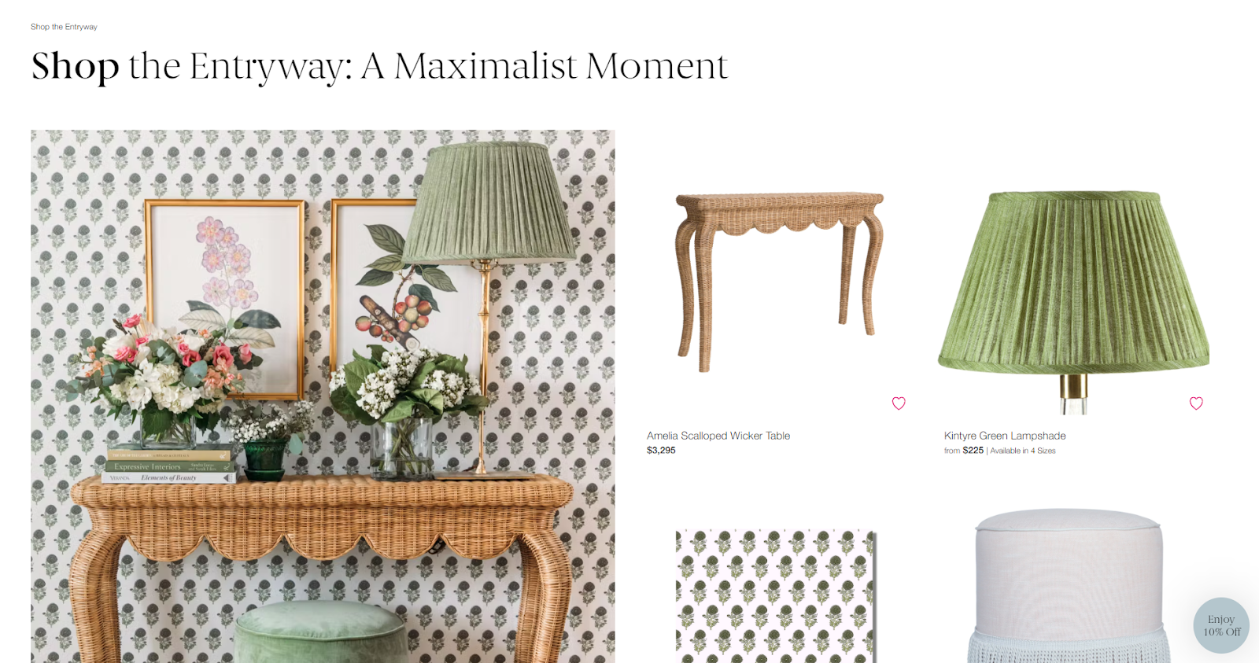
Task: Click the wicker console in room photo
Action: tap(323, 551)
